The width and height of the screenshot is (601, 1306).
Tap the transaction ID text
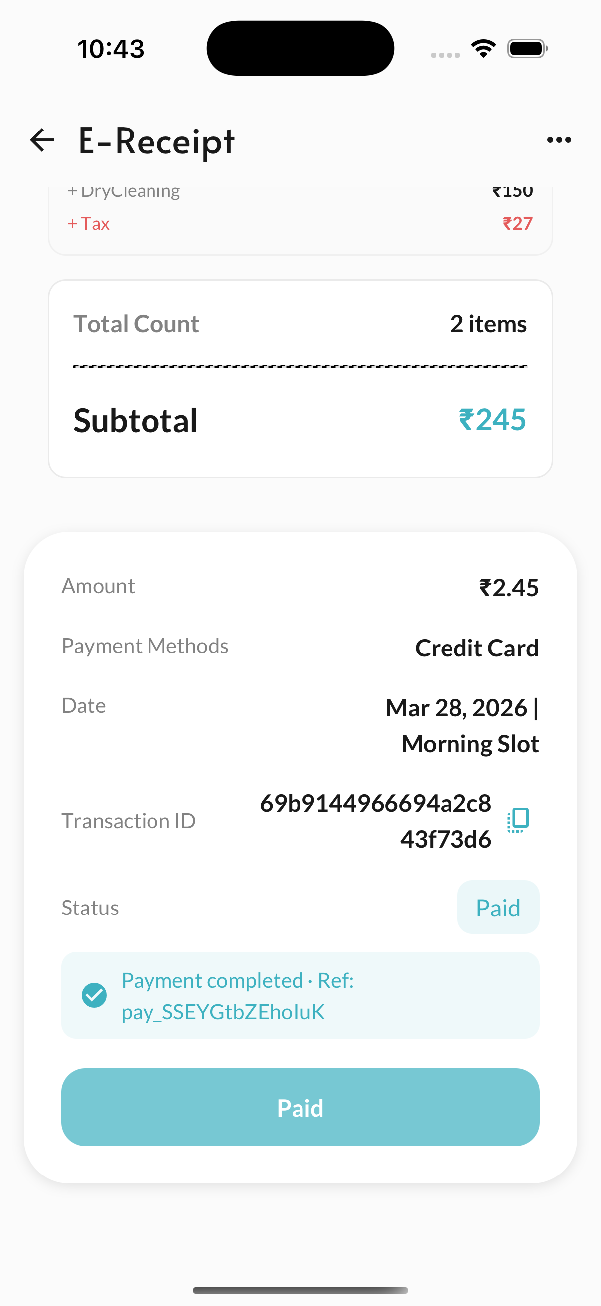tap(375, 821)
